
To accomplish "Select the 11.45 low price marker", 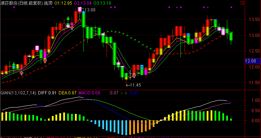I will 134,85.
